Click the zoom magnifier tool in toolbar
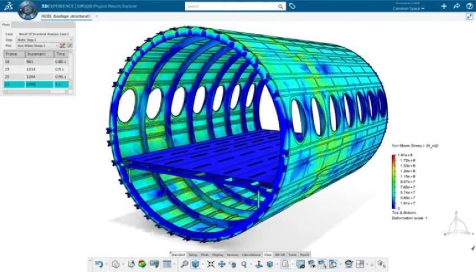The width and height of the screenshot is (476, 272). tap(244, 264)
